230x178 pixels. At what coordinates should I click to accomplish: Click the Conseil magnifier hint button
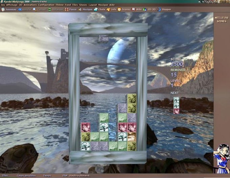pyautogui.click(x=40, y=9)
